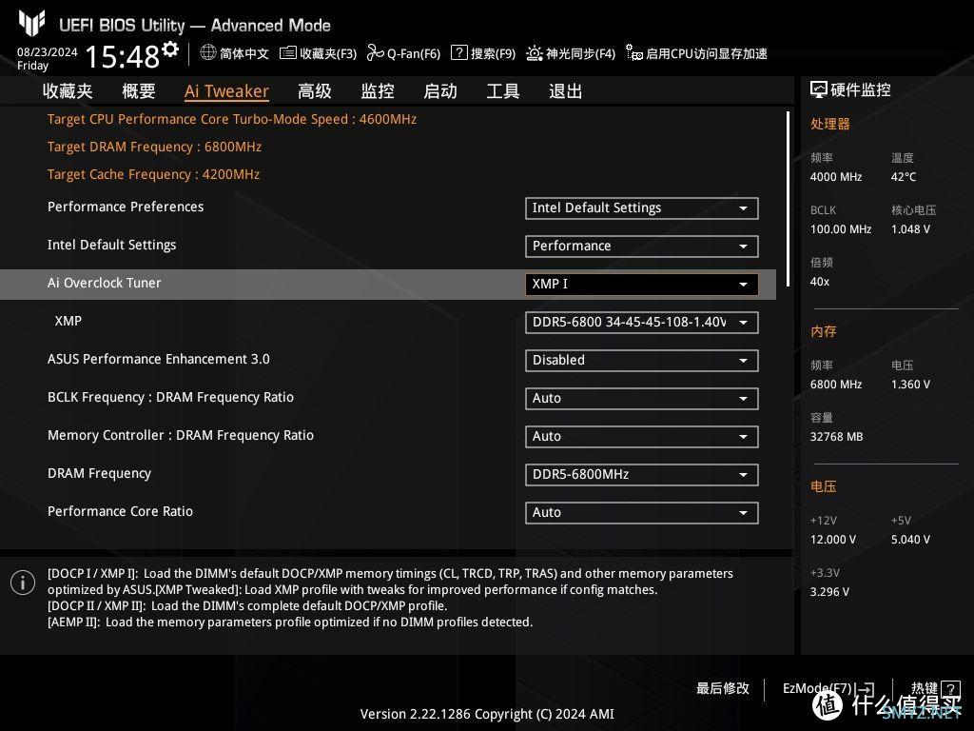Click 启用CPU访问显存加速 button
974x731 pixels.
(696, 53)
